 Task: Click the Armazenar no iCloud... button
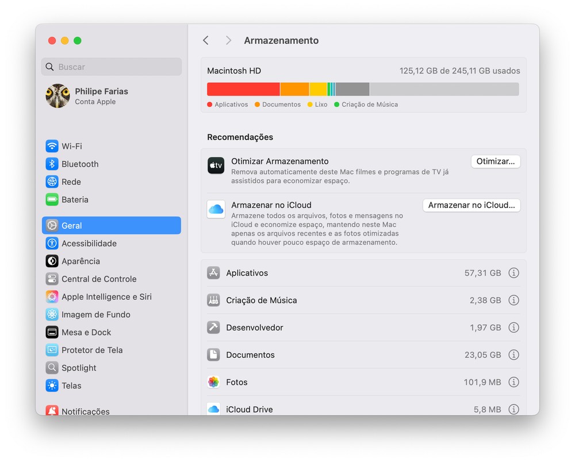(x=471, y=205)
